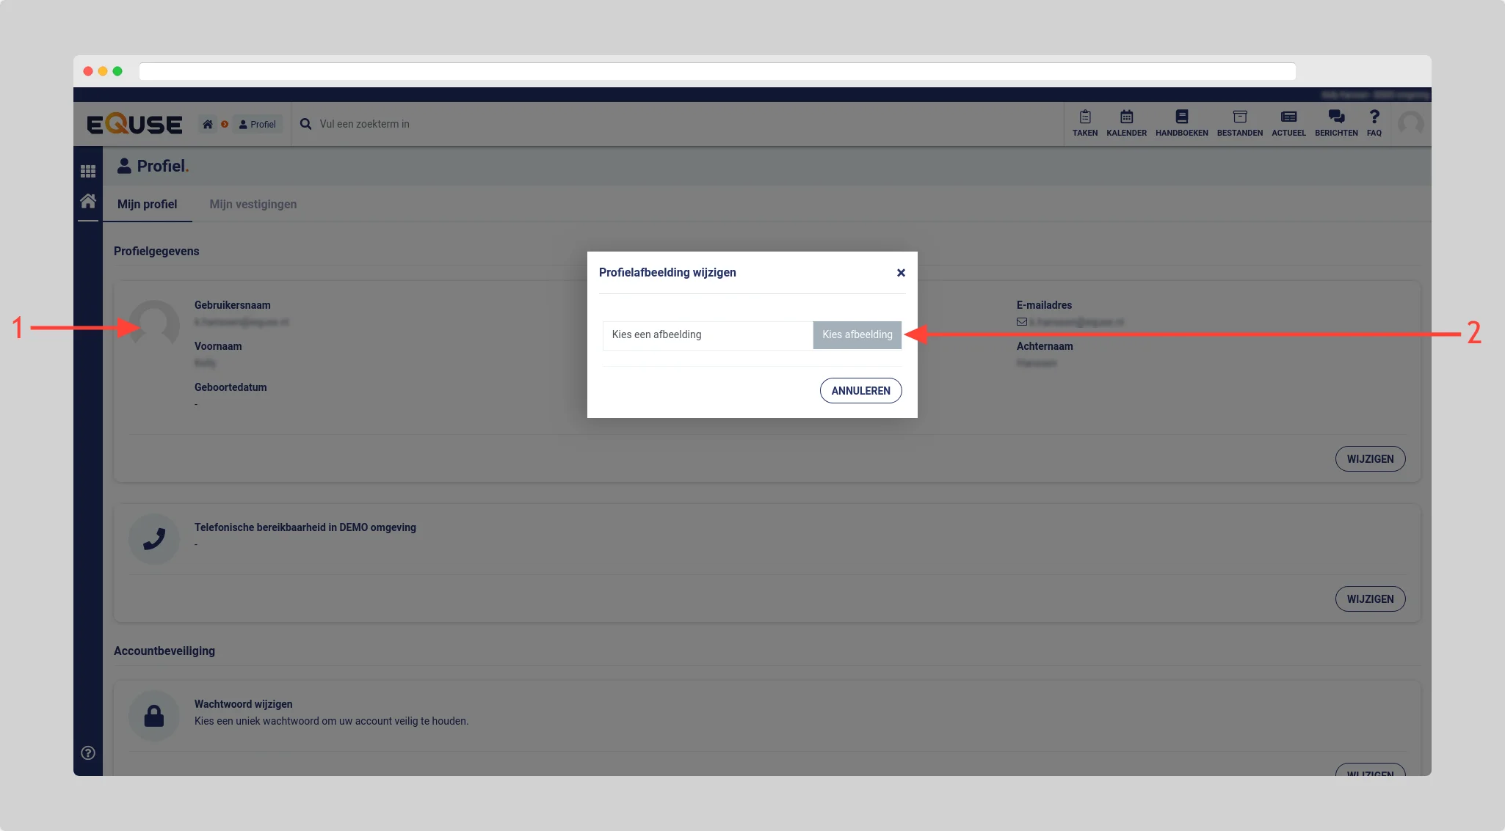Viewport: 1505px width, 831px height.
Task: Click the breadcrumb home icon
Action: (x=208, y=124)
